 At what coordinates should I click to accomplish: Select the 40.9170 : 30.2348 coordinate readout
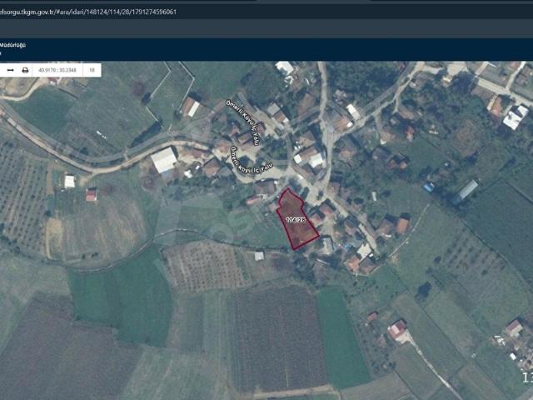tap(57, 70)
